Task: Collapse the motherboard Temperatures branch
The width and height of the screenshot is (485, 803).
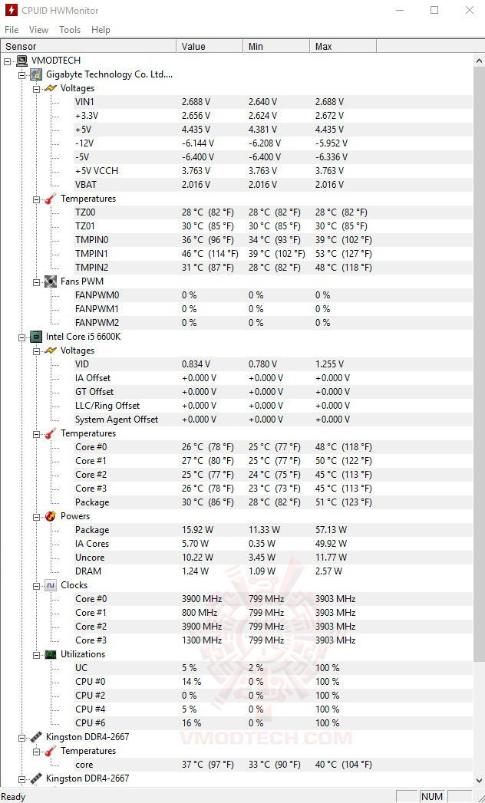Action: [x=36, y=199]
